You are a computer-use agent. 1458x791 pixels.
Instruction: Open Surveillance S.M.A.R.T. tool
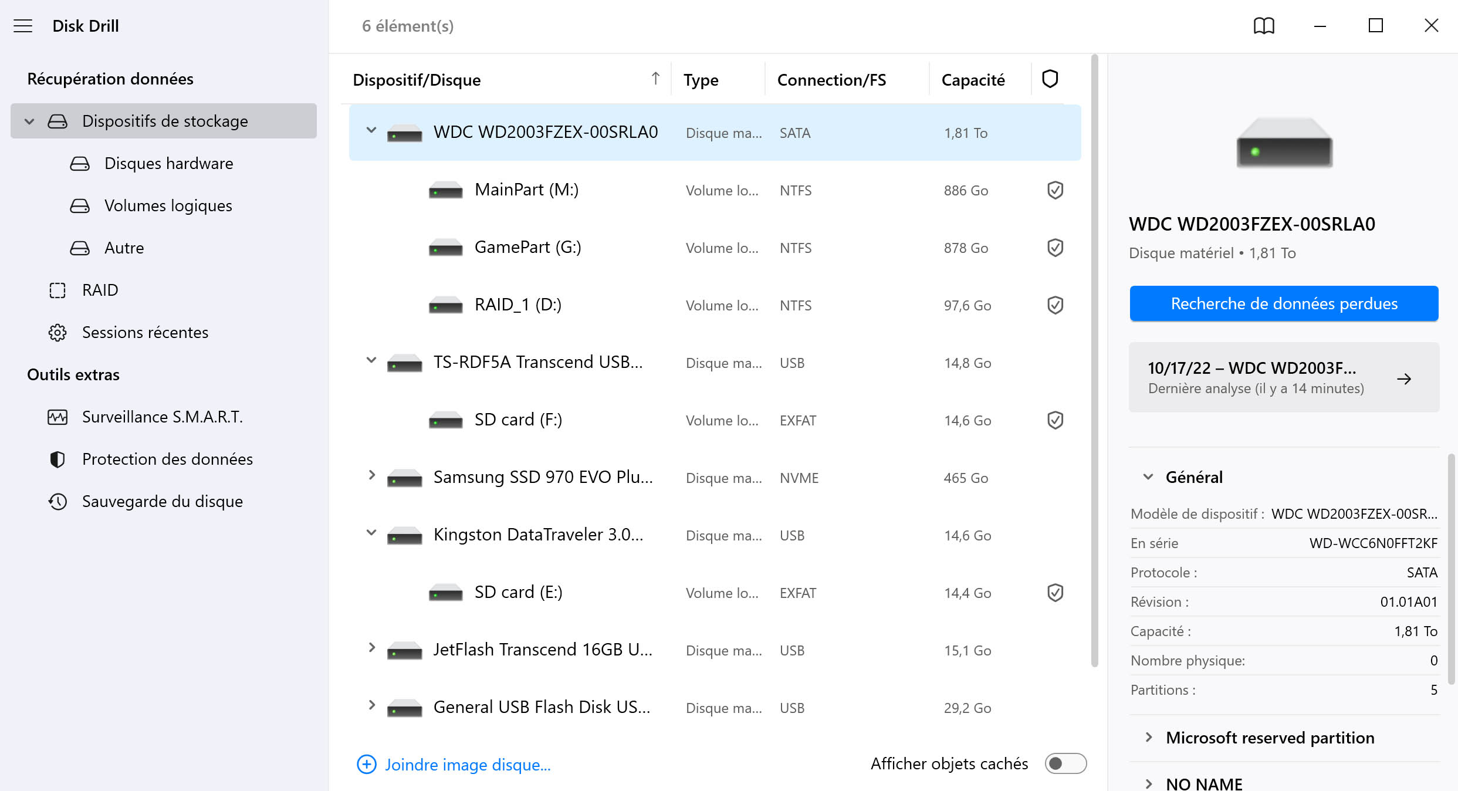click(x=163, y=417)
